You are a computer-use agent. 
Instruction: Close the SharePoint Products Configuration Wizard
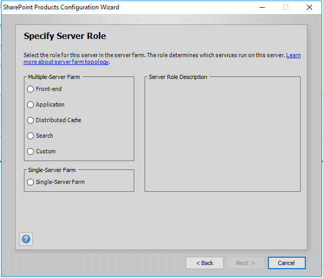click(309, 7)
